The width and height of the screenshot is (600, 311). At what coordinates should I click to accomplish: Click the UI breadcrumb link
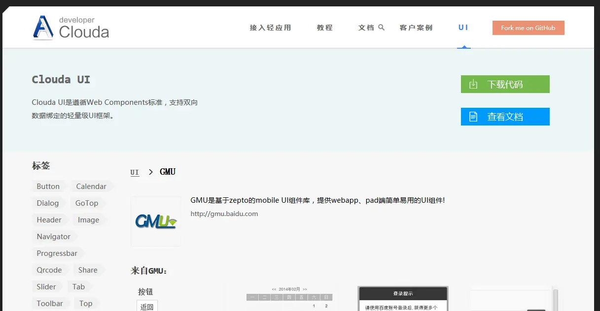point(135,172)
